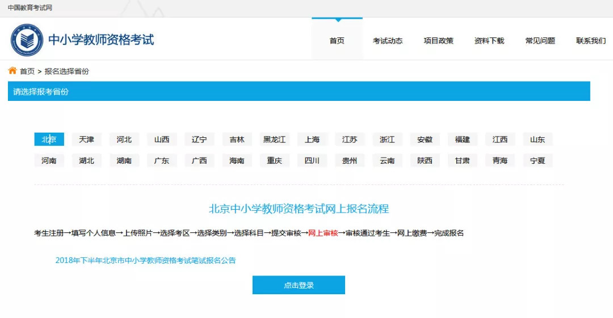Open the 联系我们 page
The image size is (613, 318).
590,41
